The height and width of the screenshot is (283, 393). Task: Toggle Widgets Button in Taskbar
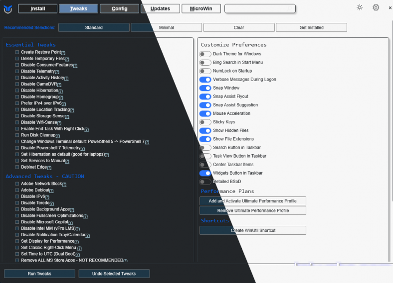pos(205,173)
